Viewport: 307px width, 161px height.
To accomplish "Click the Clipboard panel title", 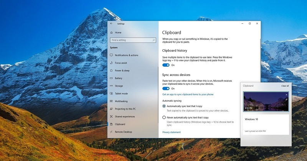I will 248,86.
